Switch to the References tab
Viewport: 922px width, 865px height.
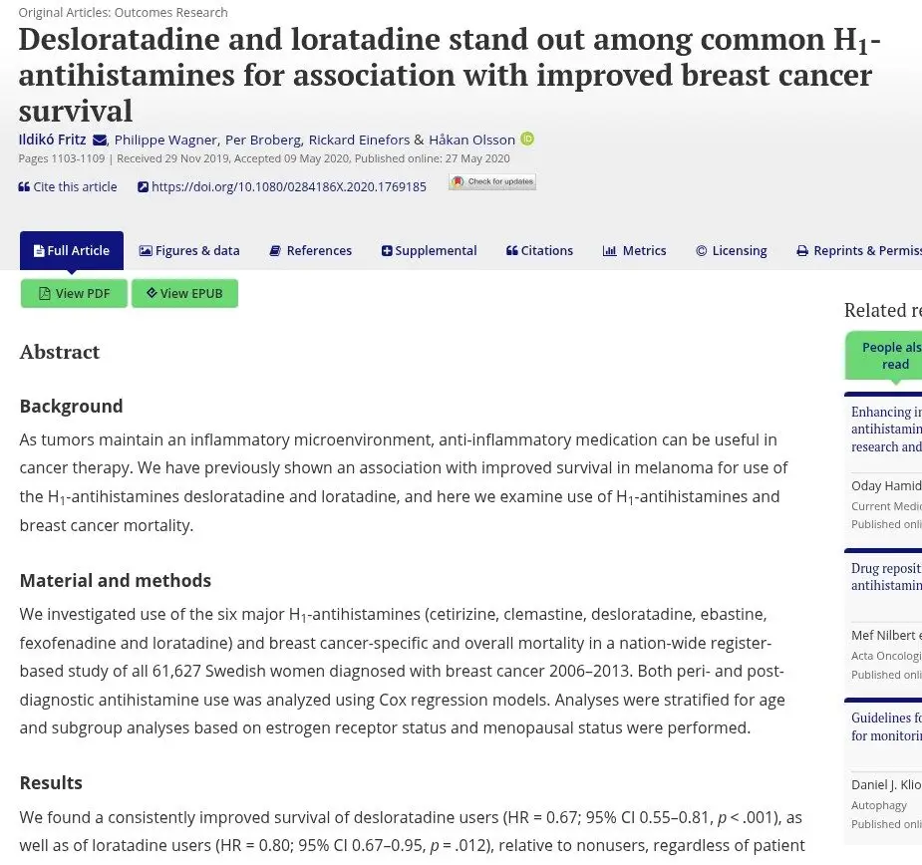pos(310,250)
